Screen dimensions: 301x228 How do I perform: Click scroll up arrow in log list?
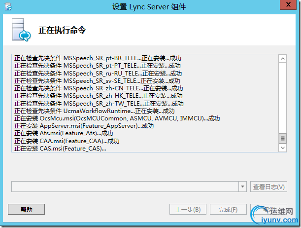pos(283,59)
